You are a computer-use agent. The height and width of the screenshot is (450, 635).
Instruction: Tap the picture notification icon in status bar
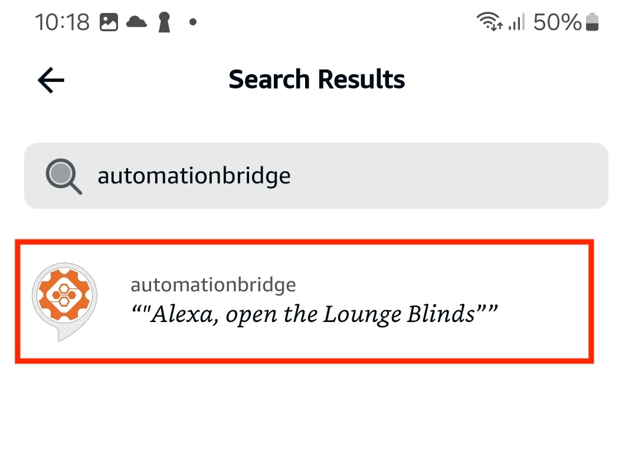[x=109, y=23]
